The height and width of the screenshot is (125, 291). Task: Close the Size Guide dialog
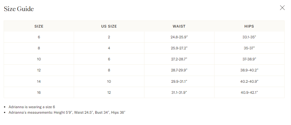(282, 8)
